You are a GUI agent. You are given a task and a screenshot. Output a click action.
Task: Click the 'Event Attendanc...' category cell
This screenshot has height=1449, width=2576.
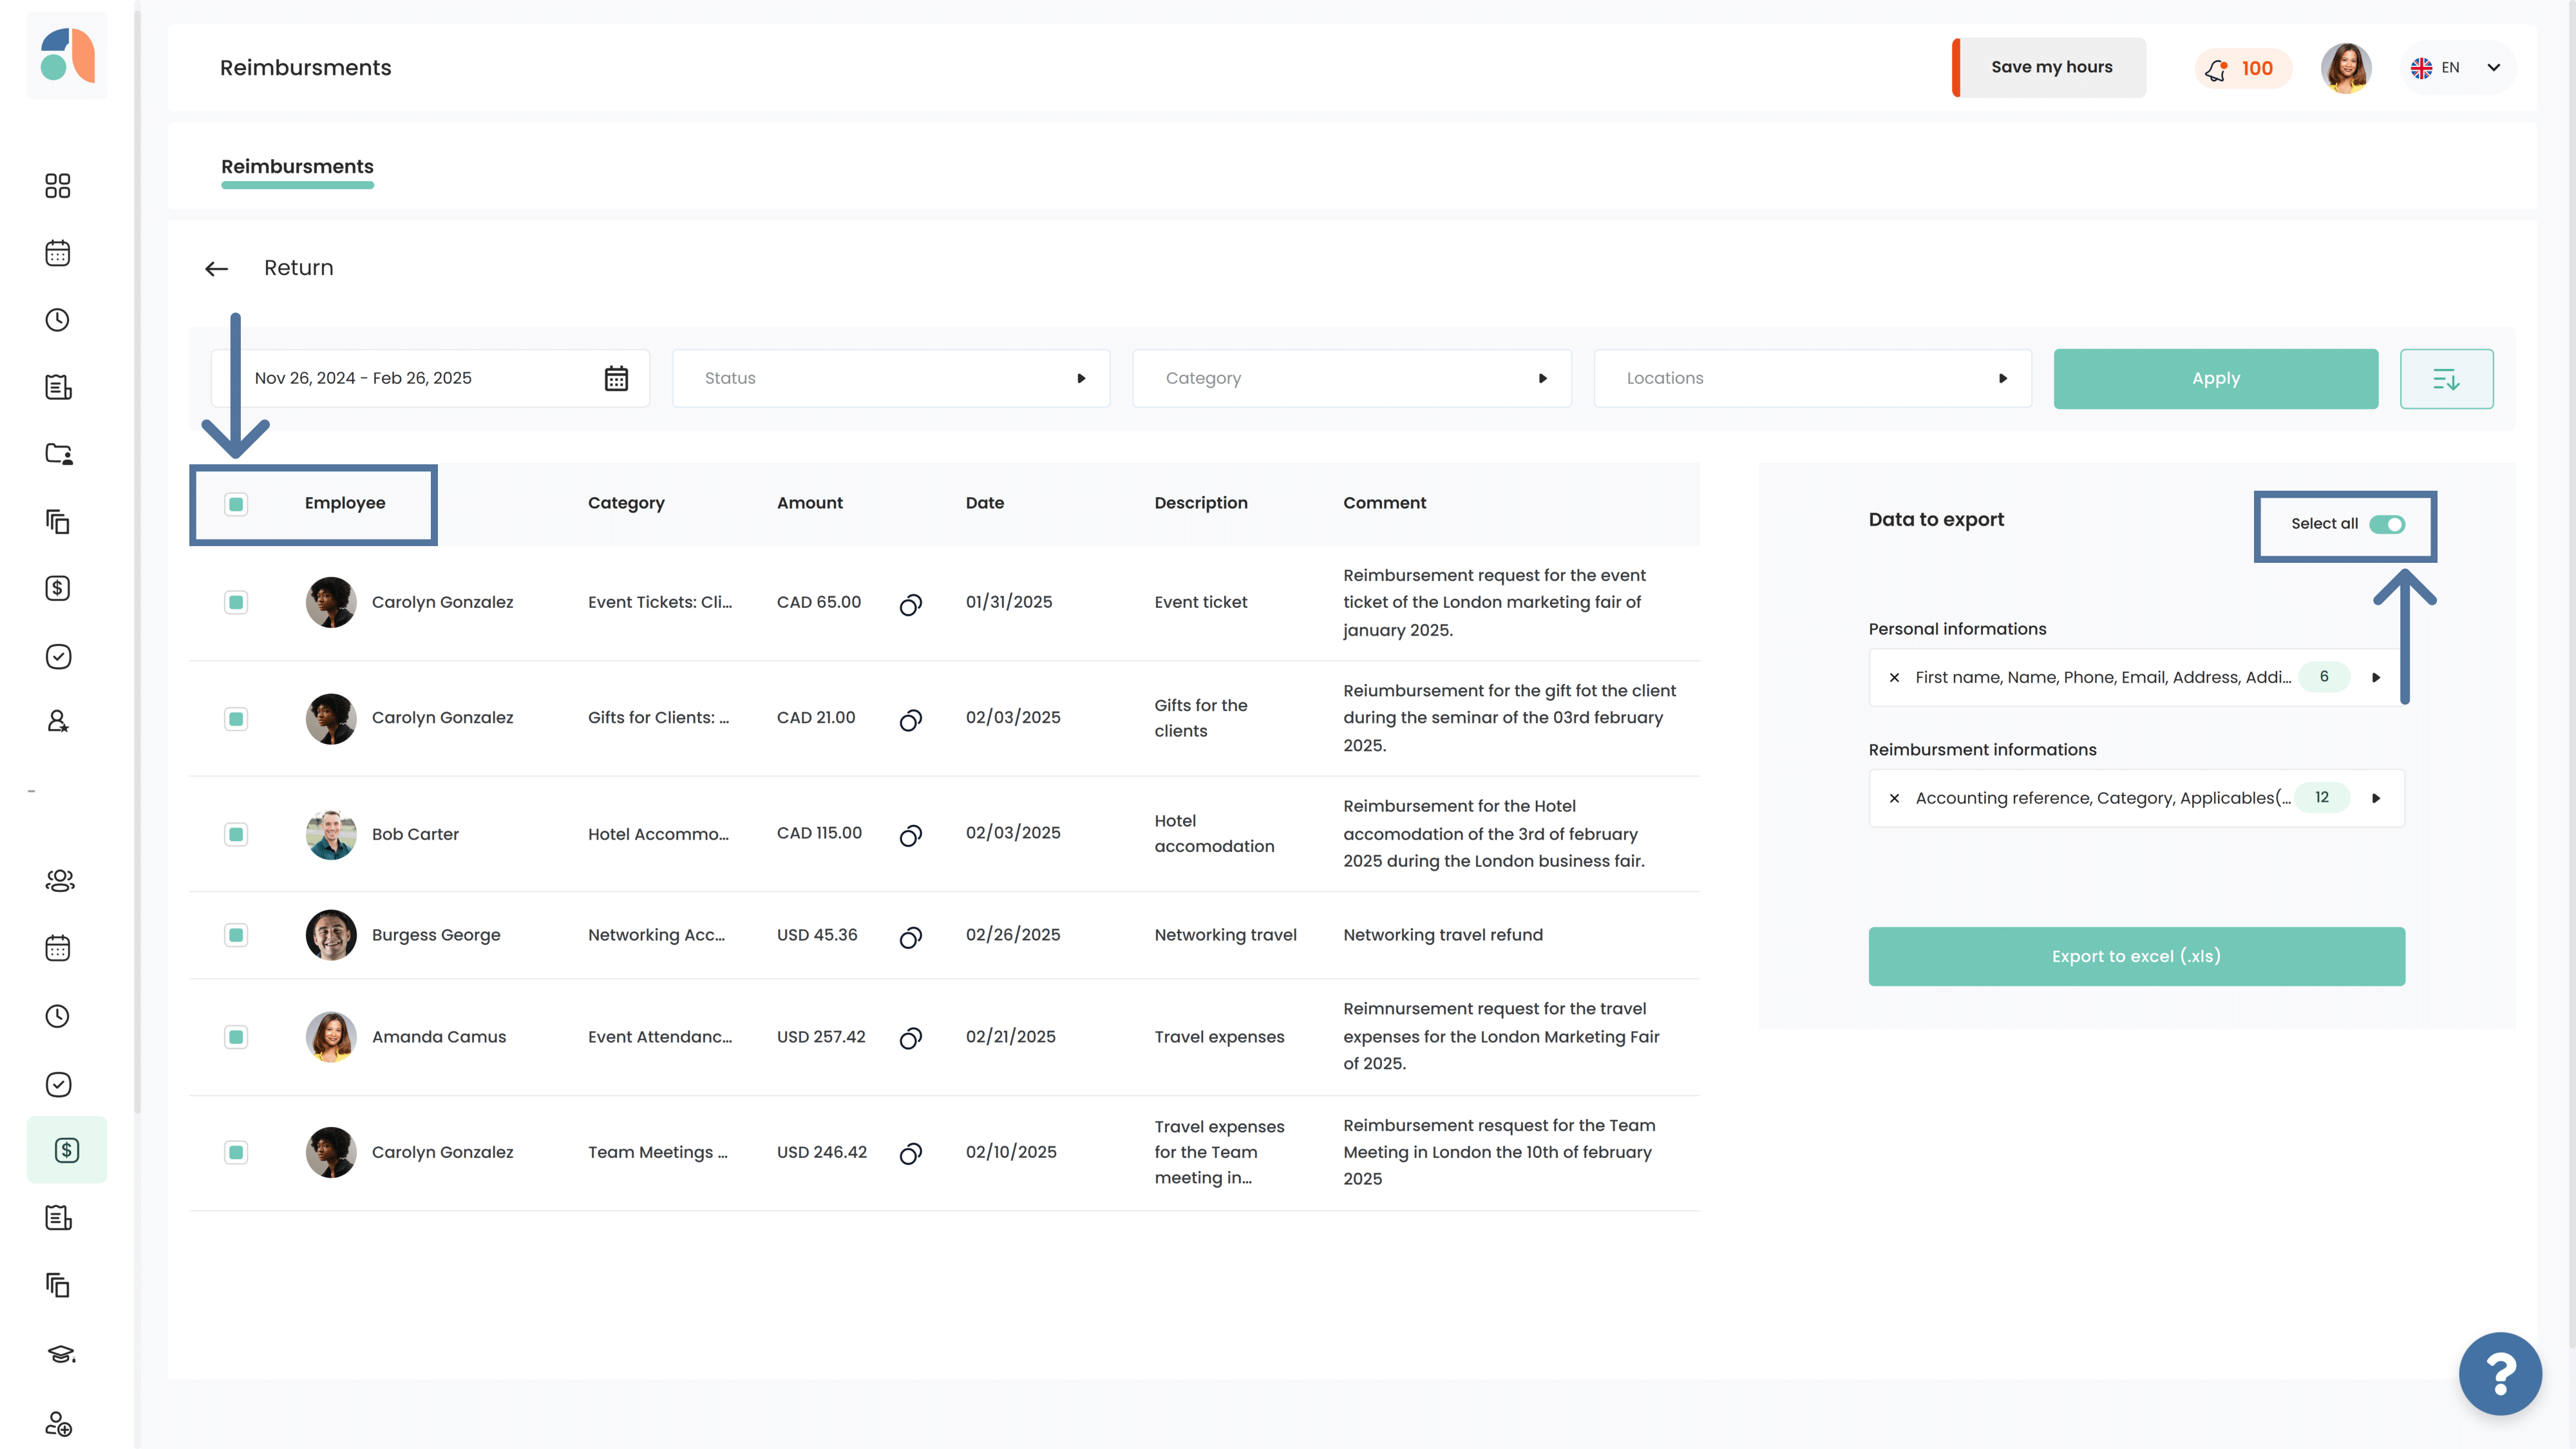[x=659, y=1037]
